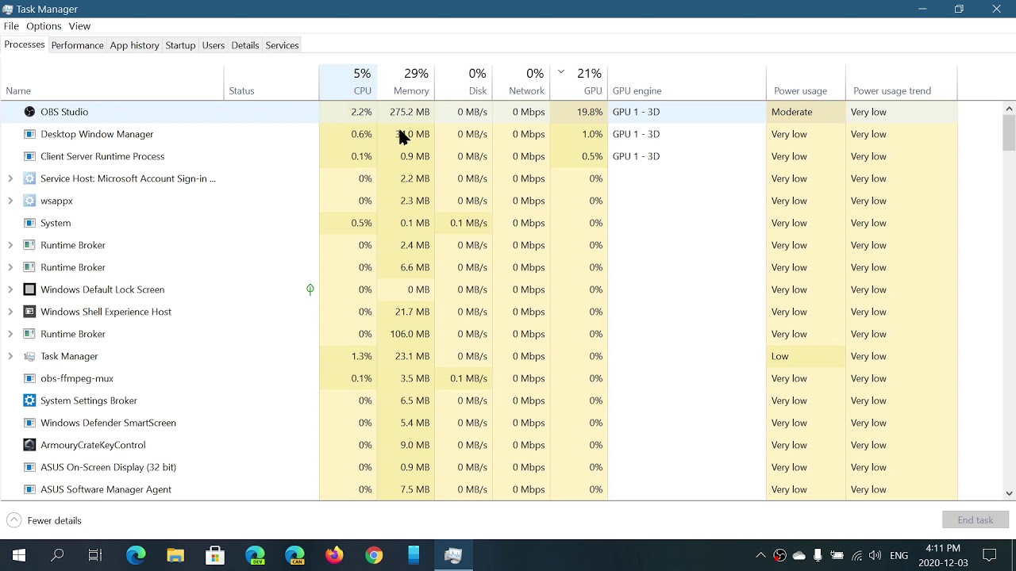Open Microsoft Store from the taskbar
This screenshot has height=571, width=1016.
pyautogui.click(x=215, y=555)
